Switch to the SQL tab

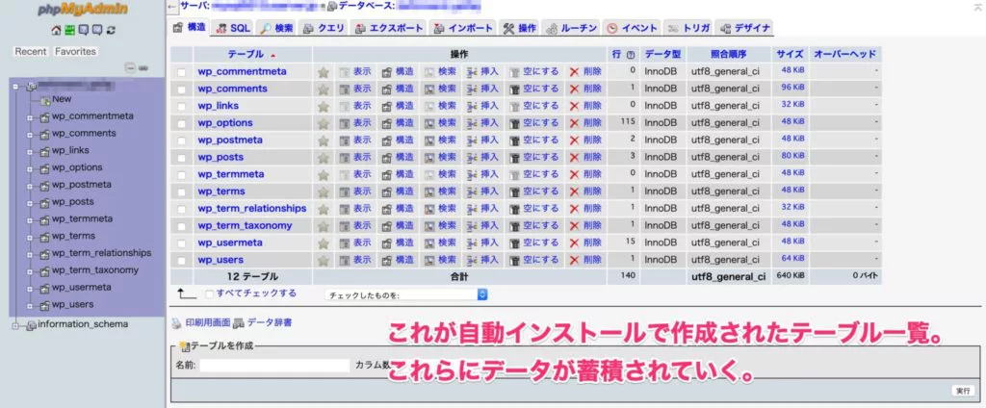point(232,28)
